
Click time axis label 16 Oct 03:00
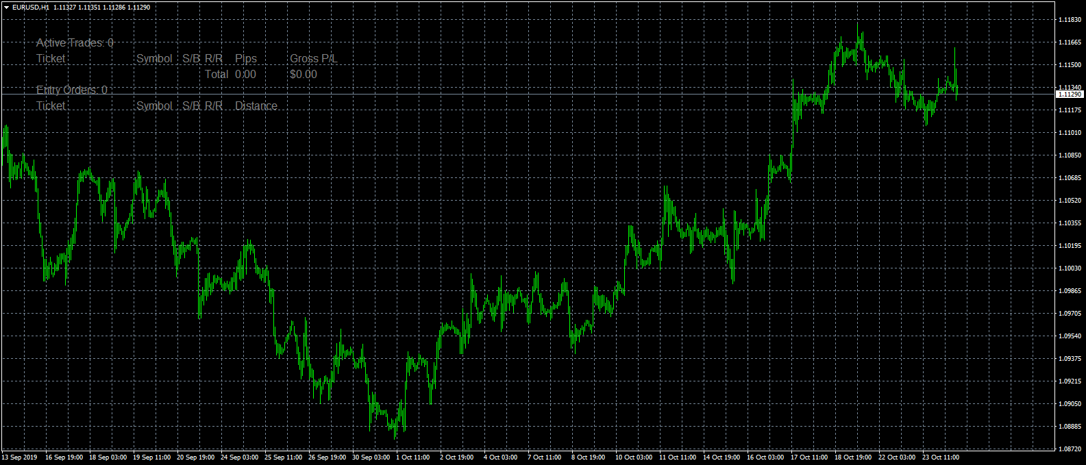click(766, 457)
